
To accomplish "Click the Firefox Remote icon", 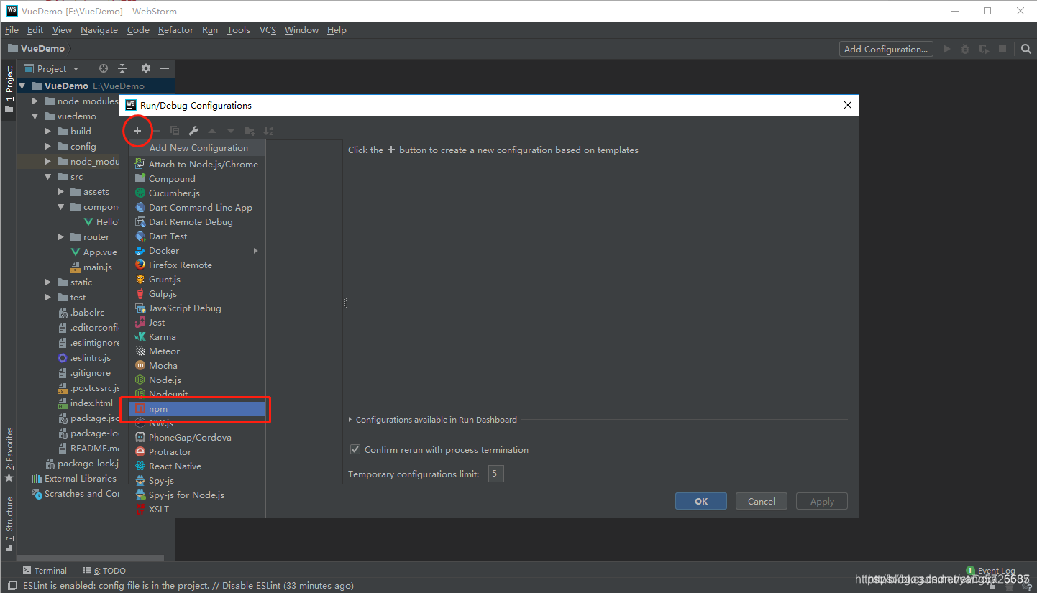I will (140, 265).
